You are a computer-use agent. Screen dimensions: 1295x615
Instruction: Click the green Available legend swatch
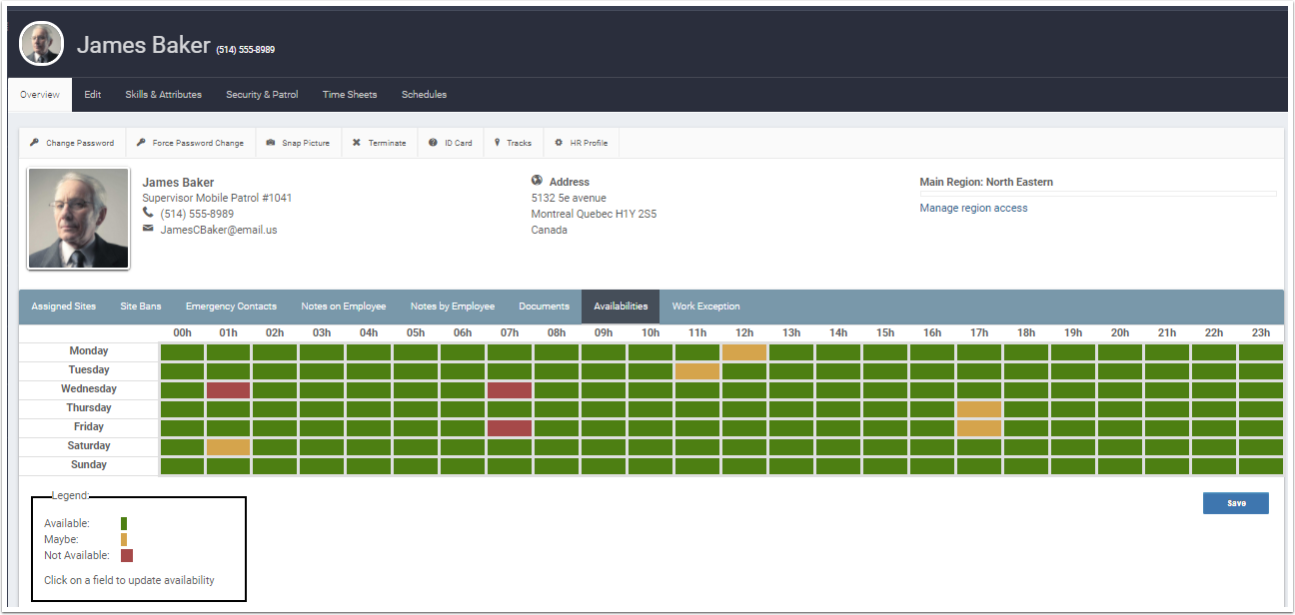click(x=123, y=522)
